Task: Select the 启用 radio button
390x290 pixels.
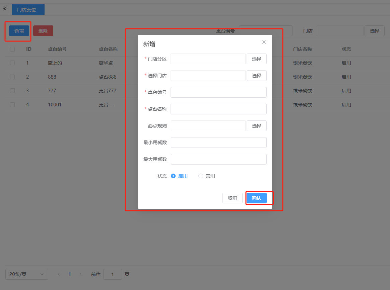Action: [173, 176]
